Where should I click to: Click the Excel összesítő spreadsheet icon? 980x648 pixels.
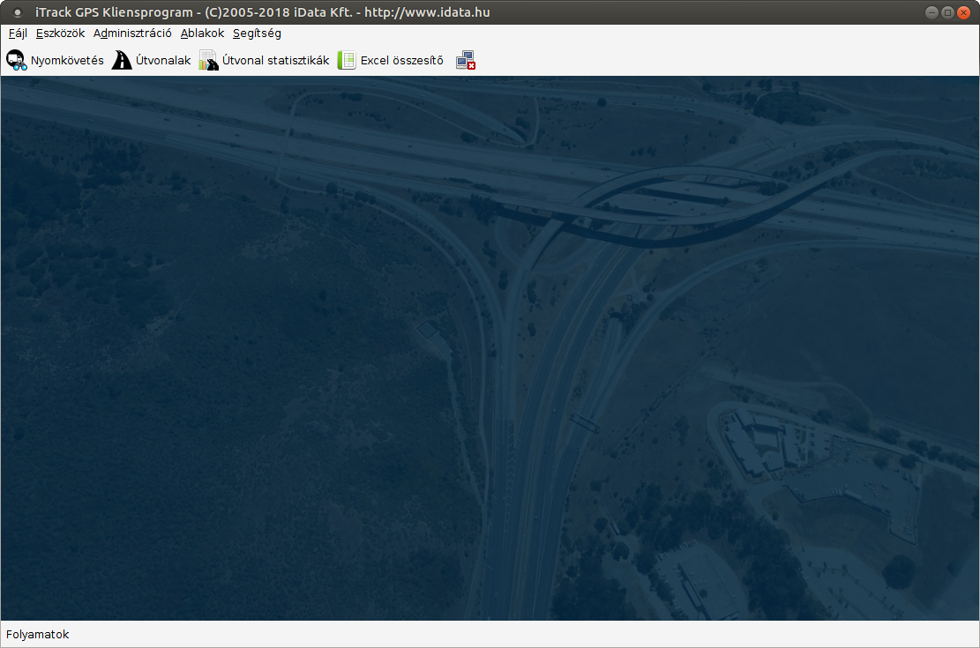pyautogui.click(x=347, y=61)
